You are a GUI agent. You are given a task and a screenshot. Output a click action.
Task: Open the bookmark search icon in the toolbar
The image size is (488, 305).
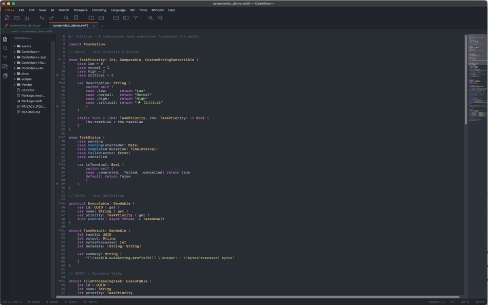(x=77, y=17)
